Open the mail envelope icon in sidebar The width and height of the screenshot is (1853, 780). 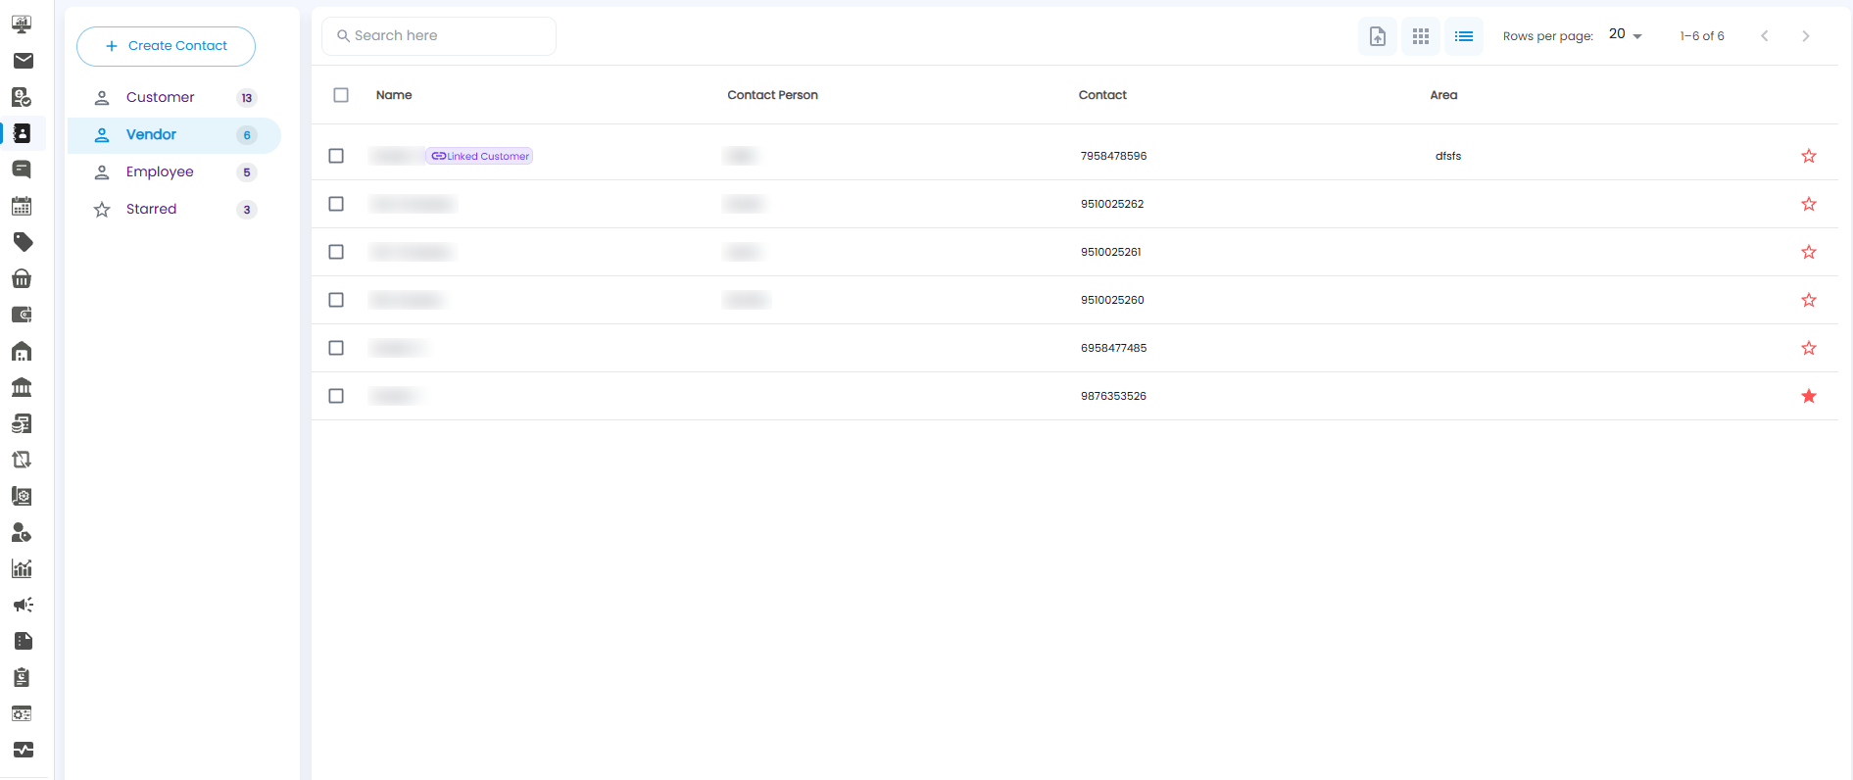pyautogui.click(x=22, y=61)
